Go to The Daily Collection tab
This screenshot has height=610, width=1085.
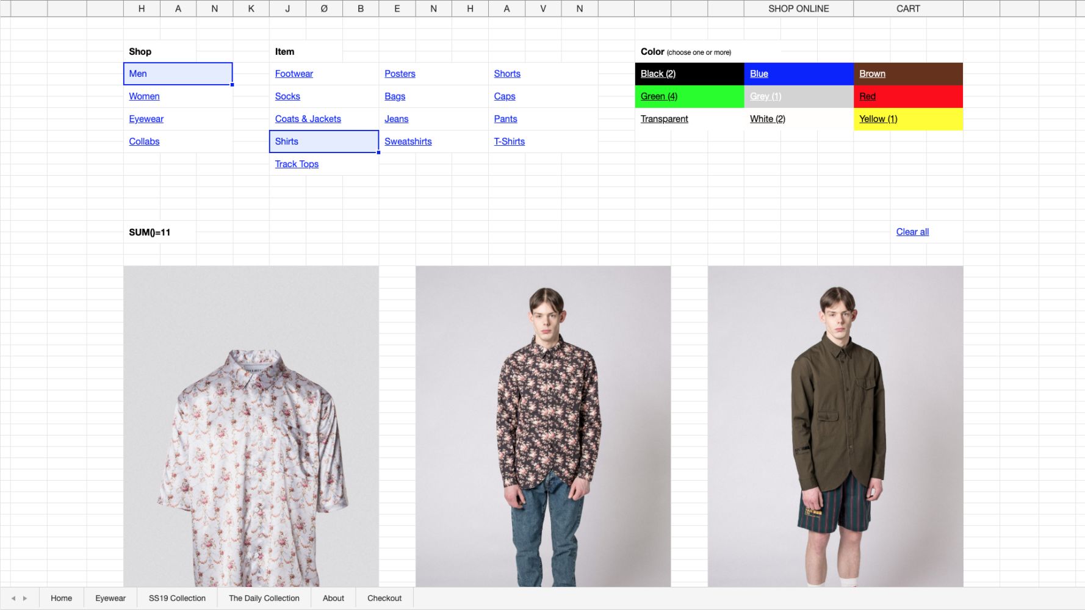264,598
